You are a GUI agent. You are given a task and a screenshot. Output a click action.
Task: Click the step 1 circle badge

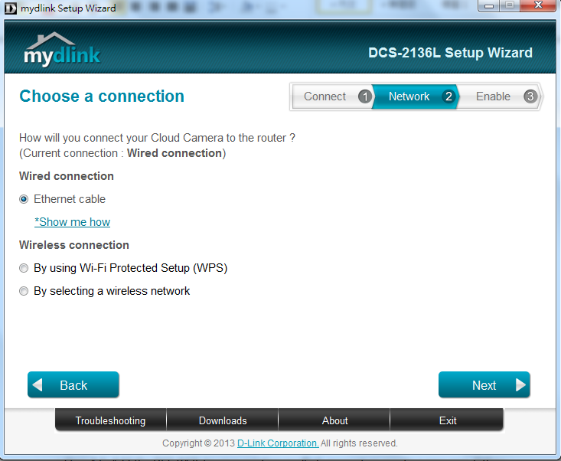point(365,96)
